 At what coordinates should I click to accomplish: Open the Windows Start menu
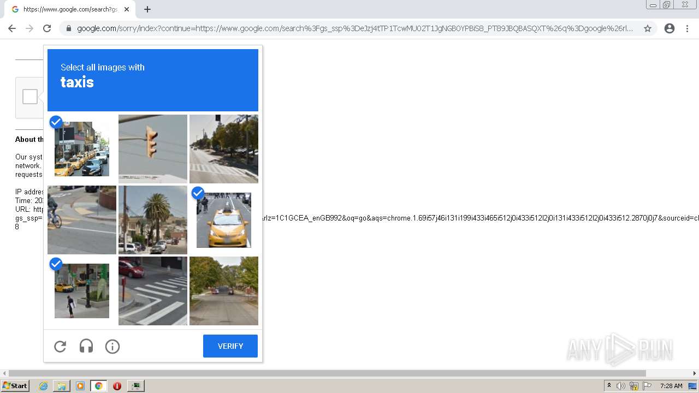point(15,386)
